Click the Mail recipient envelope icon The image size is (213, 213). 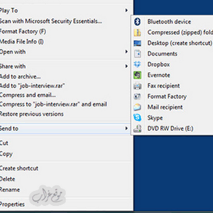tap(137, 107)
